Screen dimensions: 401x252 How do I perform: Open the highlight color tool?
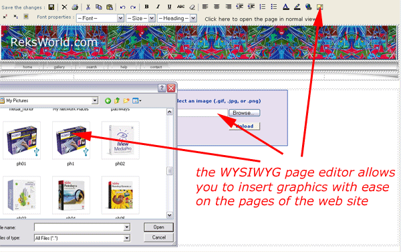297,7
